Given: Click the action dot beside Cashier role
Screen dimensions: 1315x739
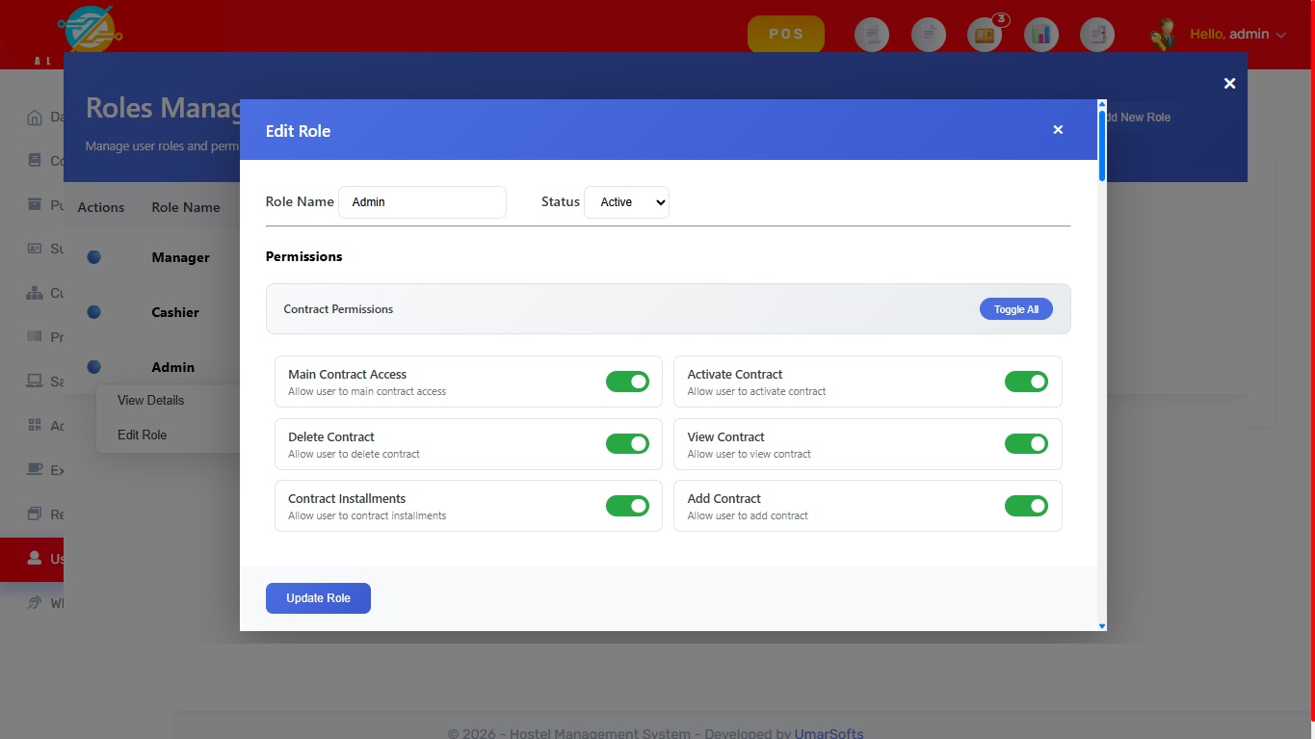Looking at the screenshot, I should click(94, 312).
